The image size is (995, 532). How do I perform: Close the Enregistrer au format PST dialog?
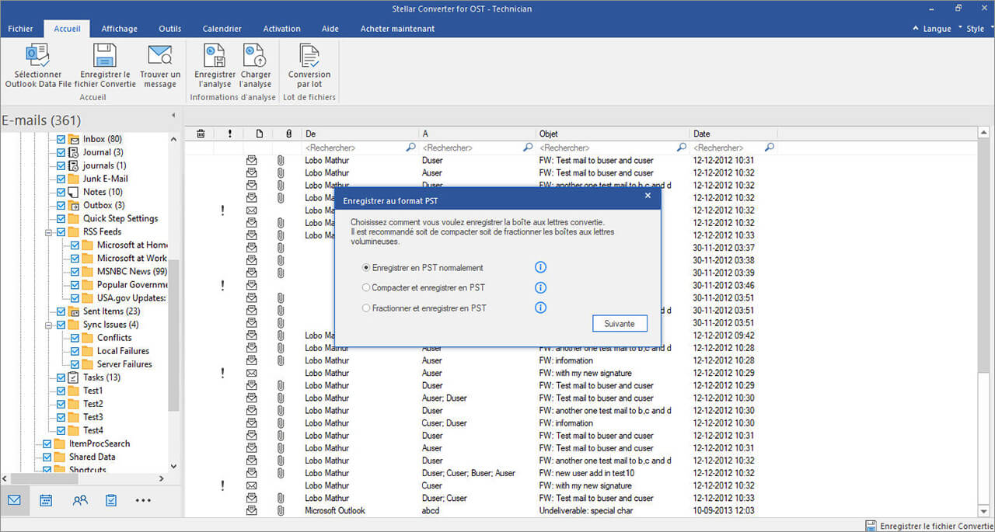[x=648, y=196]
